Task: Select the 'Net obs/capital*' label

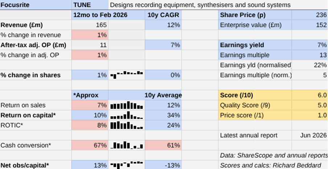Action: point(36,165)
